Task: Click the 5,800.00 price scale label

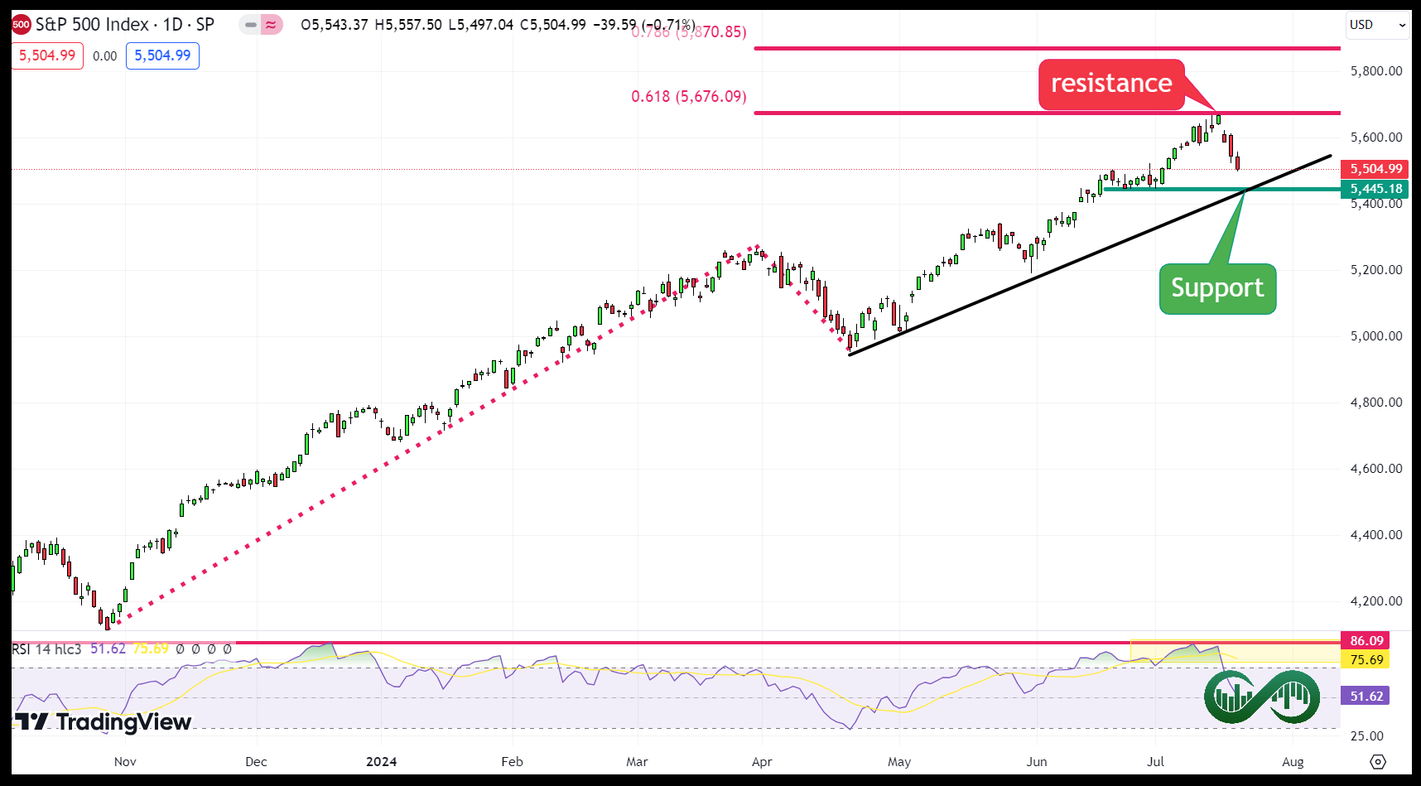Action: (1376, 71)
